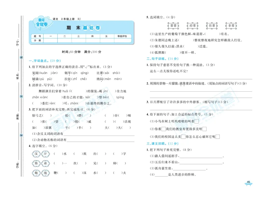This screenshot has width=270, height=203.
Task: Check the punctuation box after 破坏它呢
Action: coord(218,136)
